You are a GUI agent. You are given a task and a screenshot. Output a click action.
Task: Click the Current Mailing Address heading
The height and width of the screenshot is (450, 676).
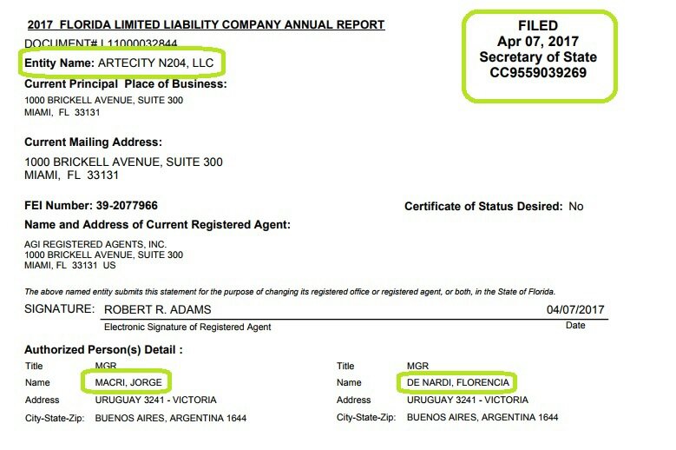(94, 142)
